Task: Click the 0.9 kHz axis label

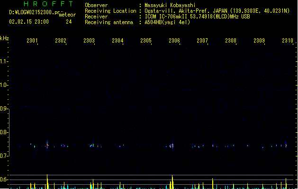Action: [x=4, y=108]
